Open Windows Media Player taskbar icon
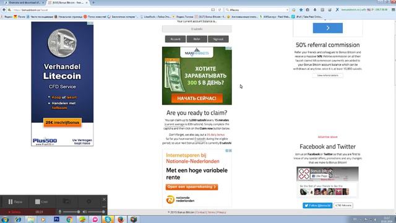The width and height of the screenshot is (396, 223). (x=43, y=219)
